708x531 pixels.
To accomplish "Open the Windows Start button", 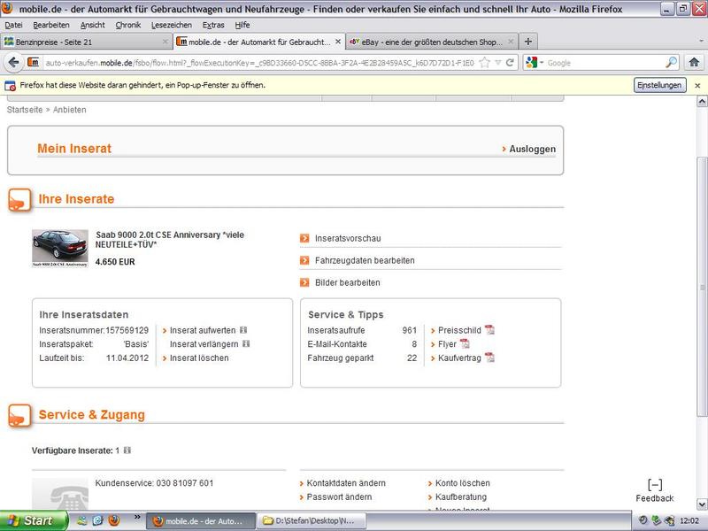I will tap(34, 520).
